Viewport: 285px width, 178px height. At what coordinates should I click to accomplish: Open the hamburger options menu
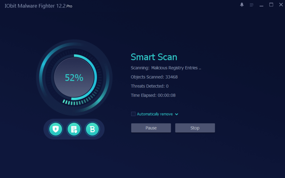pyautogui.click(x=252, y=5)
